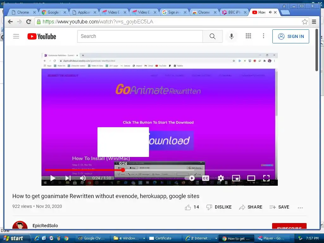Click the address bar URL

pos(98,22)
